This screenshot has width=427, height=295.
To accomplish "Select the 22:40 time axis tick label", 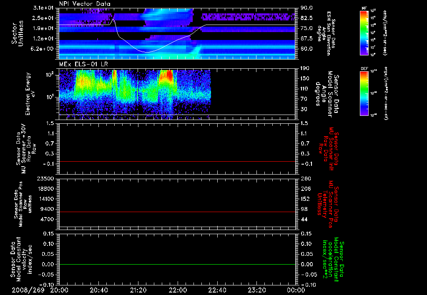I will click(217, 289).
